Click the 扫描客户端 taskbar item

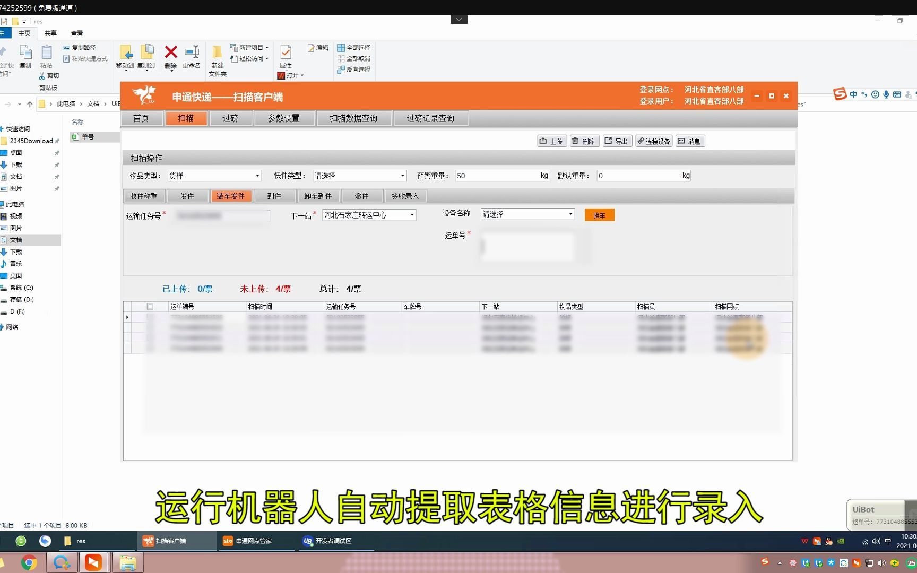[x=177, y=541]
